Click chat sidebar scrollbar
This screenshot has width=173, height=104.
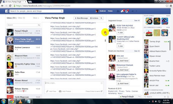pos(170,45)
